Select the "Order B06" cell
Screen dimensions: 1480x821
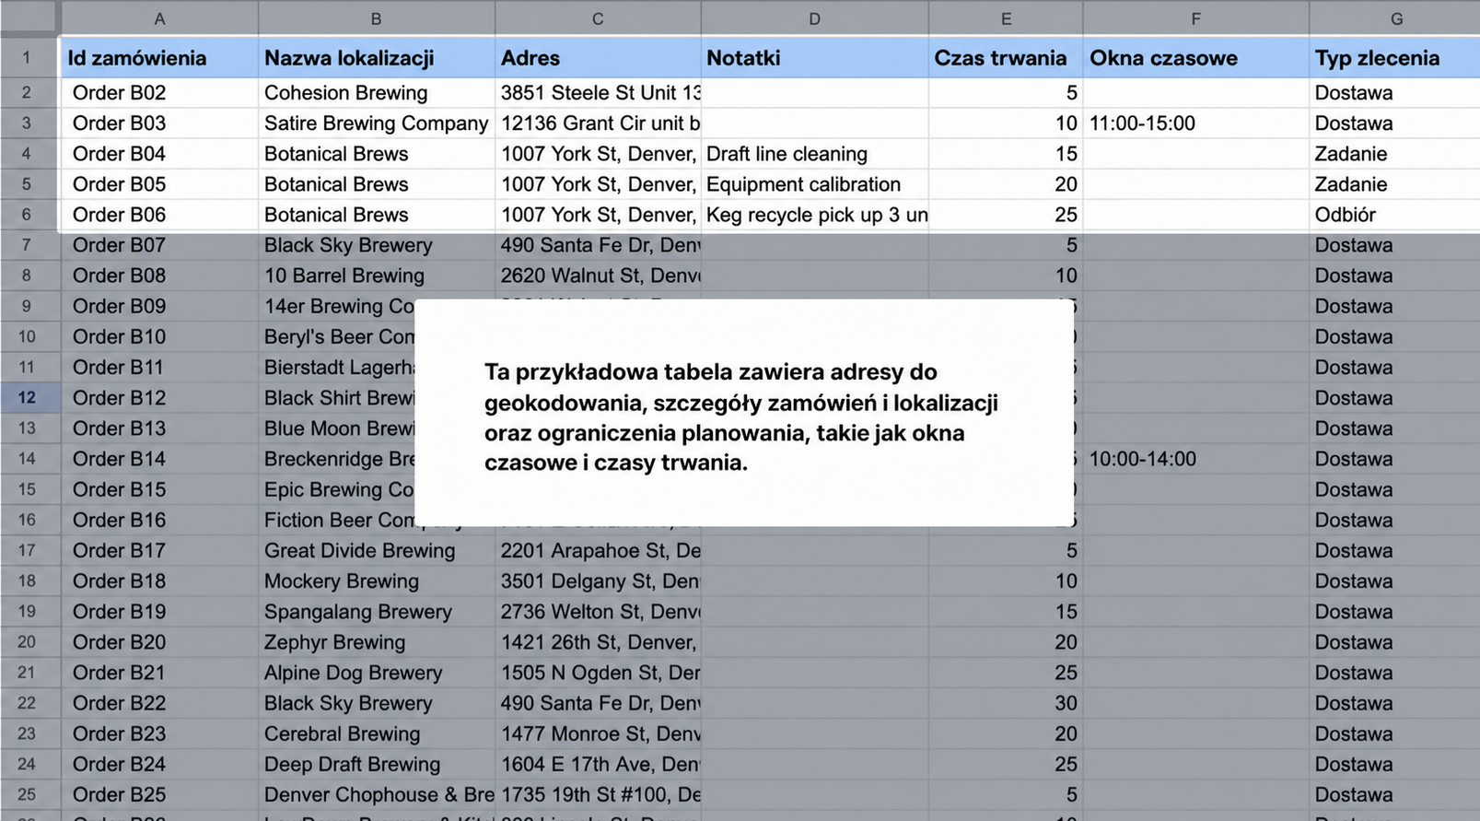(159, 215)
